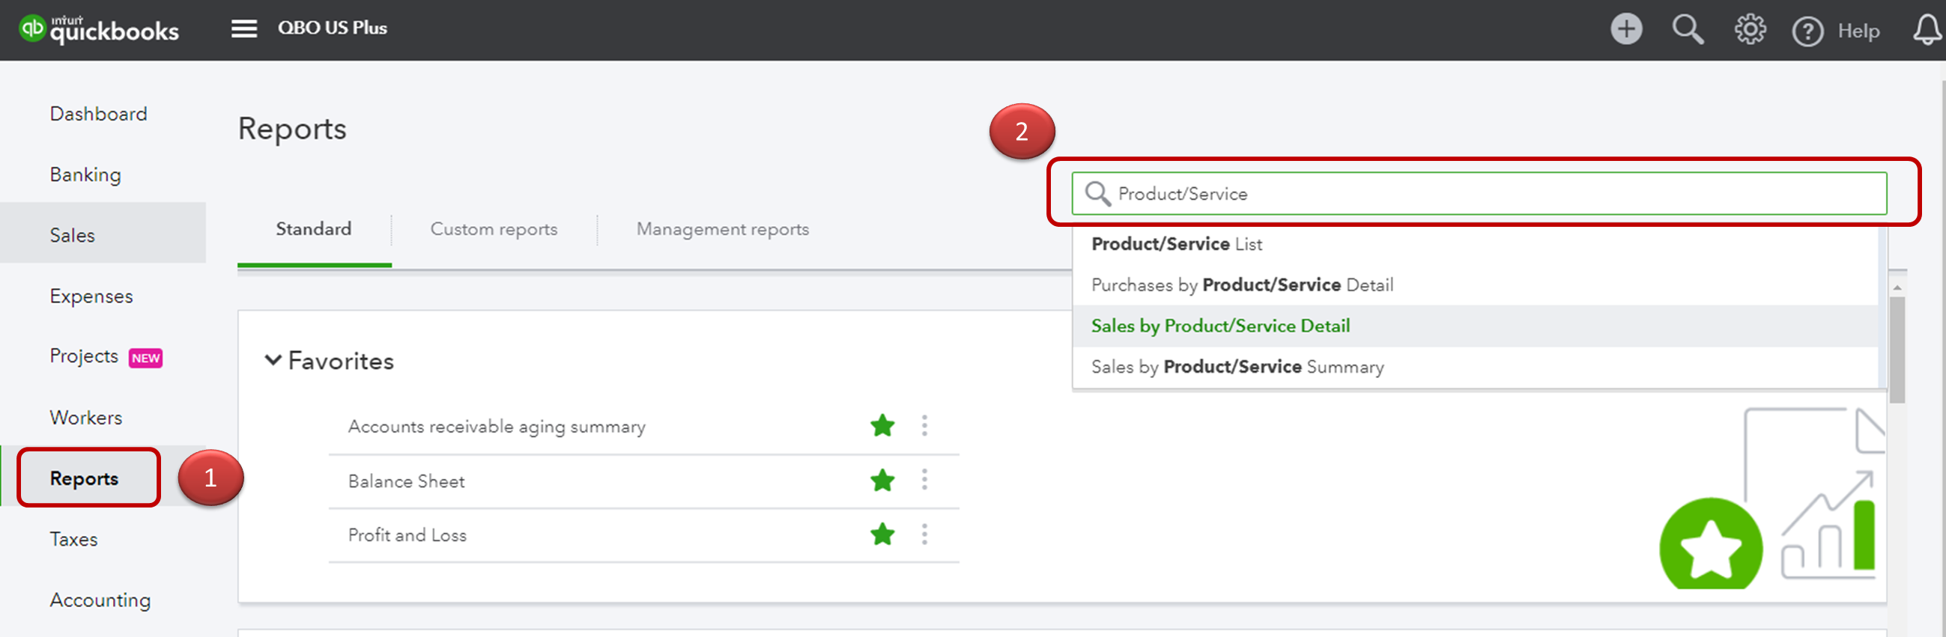Click the Help text label
Screen dimensions: 1946x637
(1858, 31)
